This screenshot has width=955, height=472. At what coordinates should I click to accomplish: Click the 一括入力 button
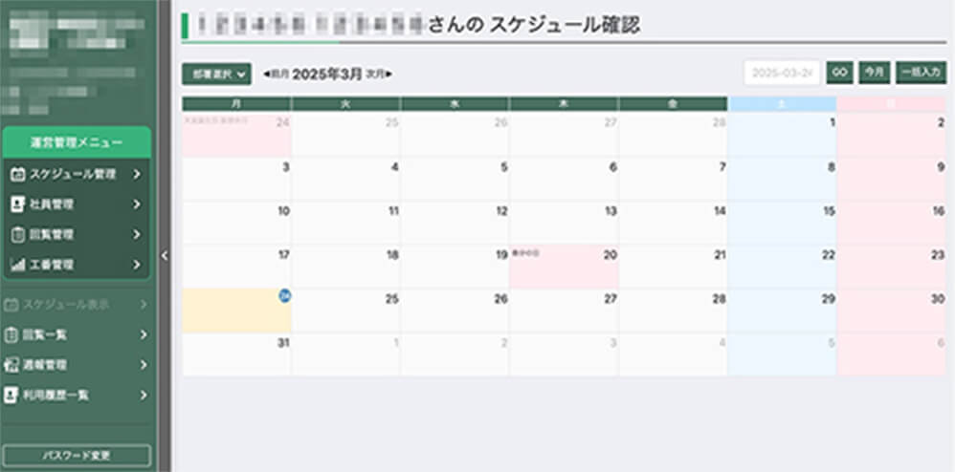click(921, 73)
